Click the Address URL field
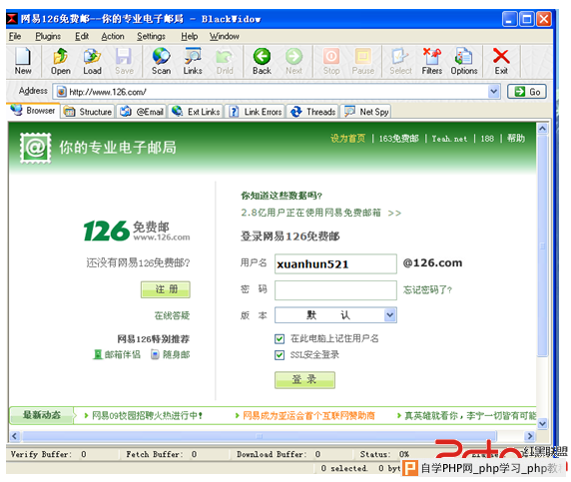The height and width of the screenshot is (482, 571). pos(277,92)
